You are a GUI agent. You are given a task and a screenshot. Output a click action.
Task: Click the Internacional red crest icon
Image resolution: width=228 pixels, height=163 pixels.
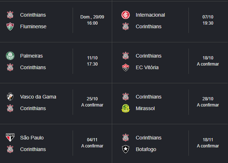(126, 15)
